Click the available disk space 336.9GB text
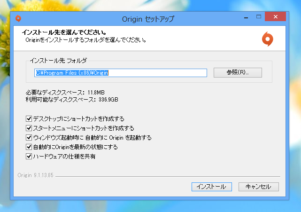The image size is (301, 212). (x=72, y=100)
